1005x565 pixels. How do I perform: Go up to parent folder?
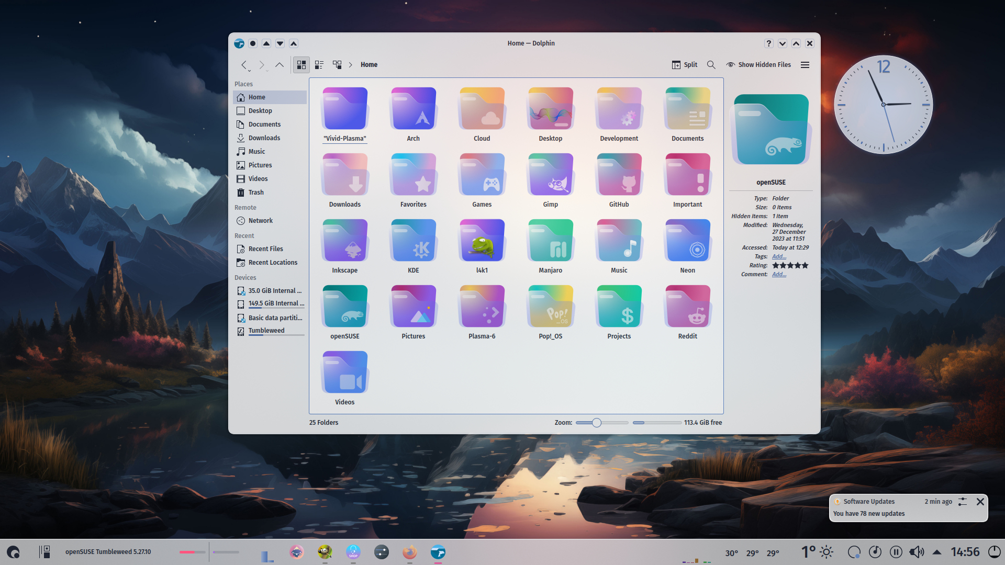click(280, 65)
